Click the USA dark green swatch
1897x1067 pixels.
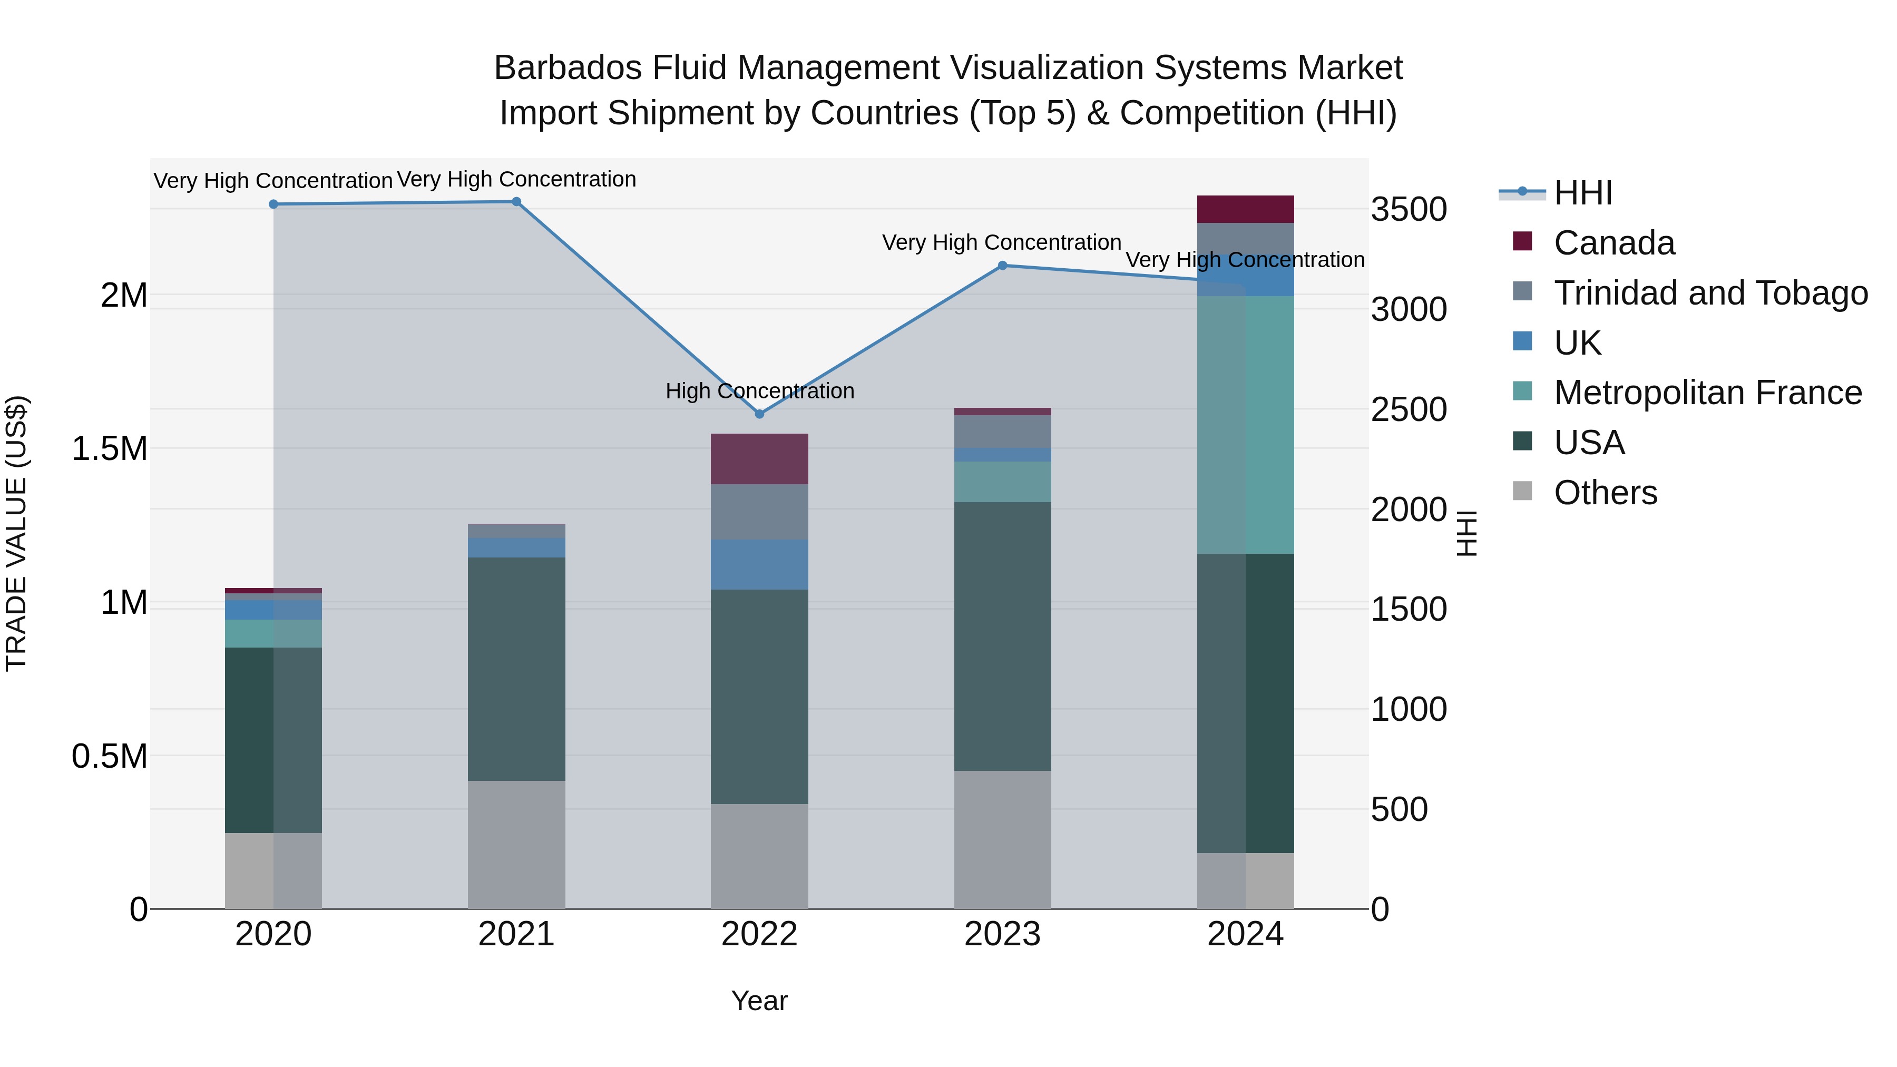(1522, 441)
